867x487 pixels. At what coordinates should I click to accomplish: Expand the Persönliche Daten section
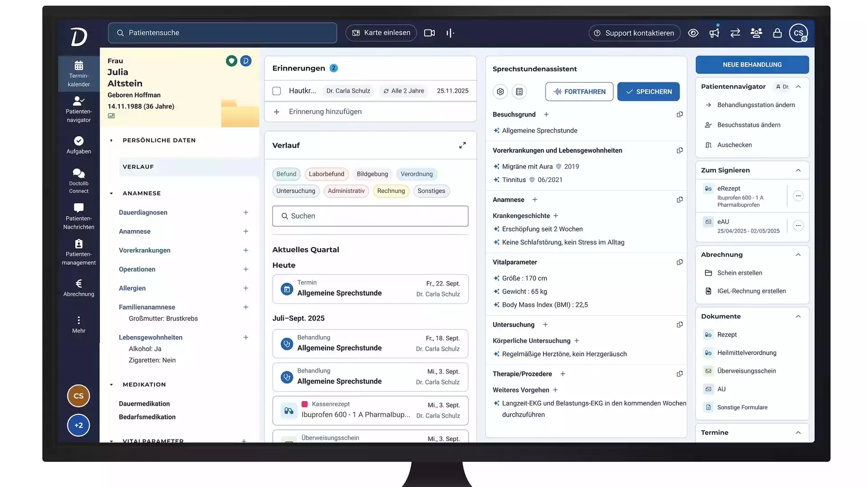coord(112,140)
